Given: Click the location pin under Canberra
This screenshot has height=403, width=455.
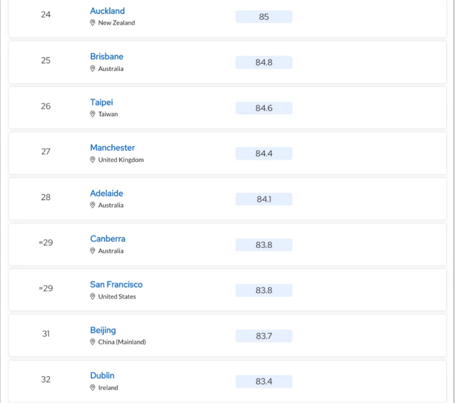Looking at the screenshot, I should pyautogui.click(x=92, y=251).
